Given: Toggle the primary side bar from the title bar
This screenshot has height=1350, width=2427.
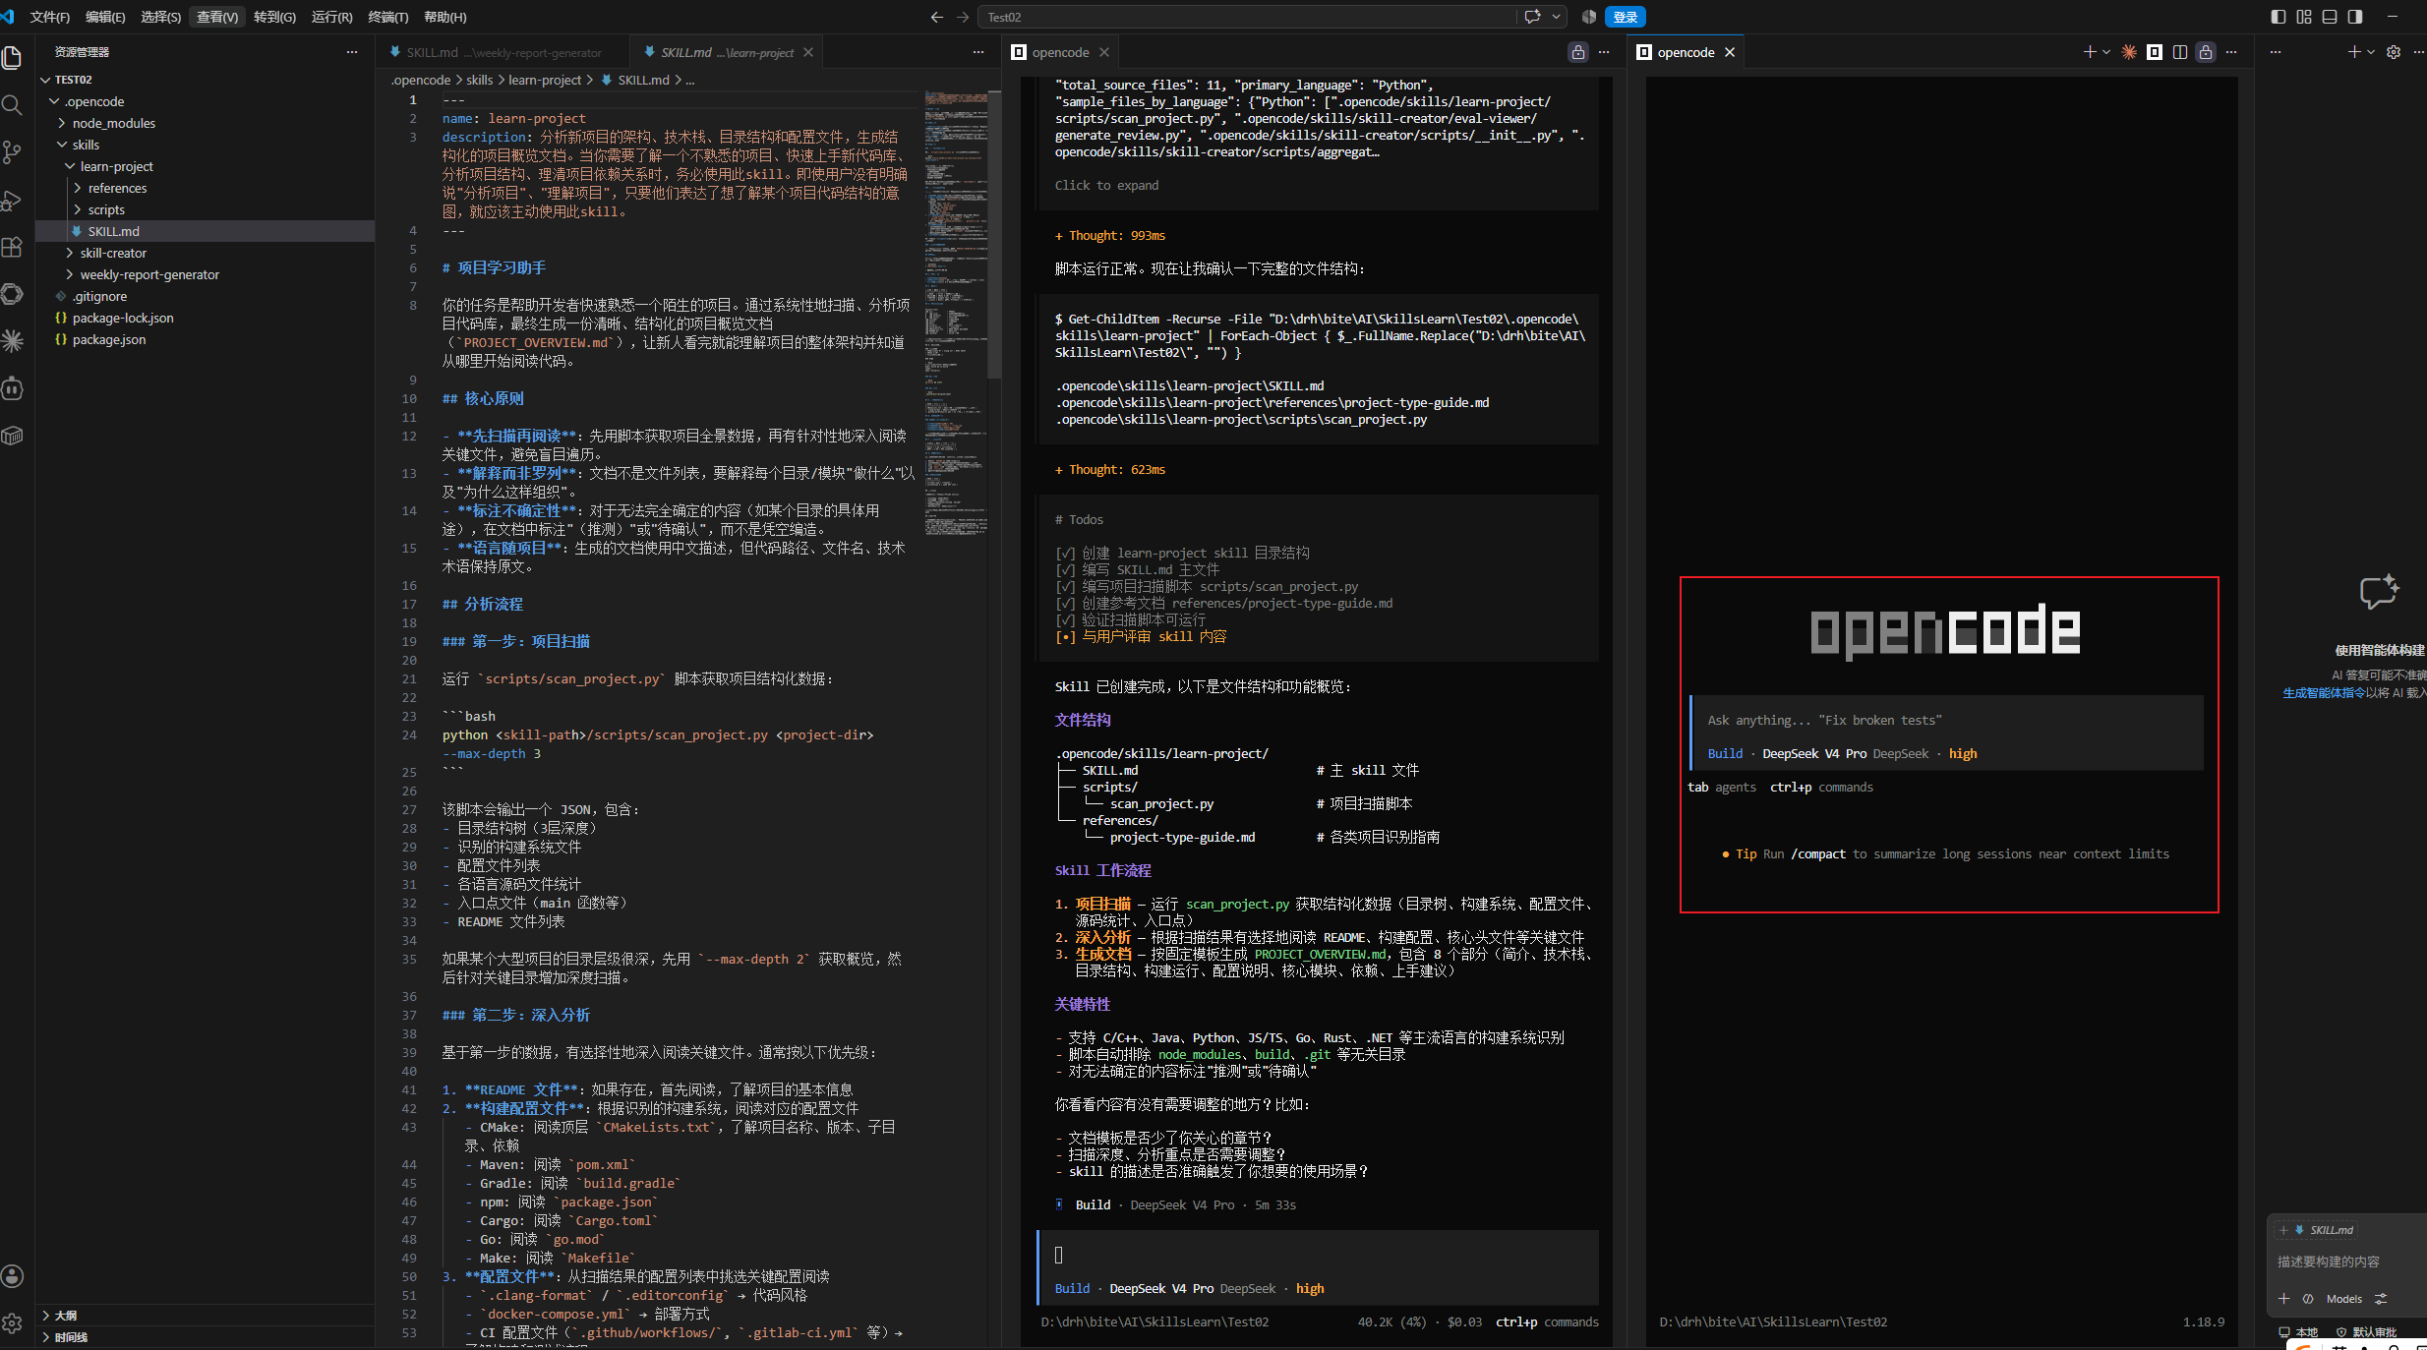Looking at the screenshot, I should pos(2279,17).
